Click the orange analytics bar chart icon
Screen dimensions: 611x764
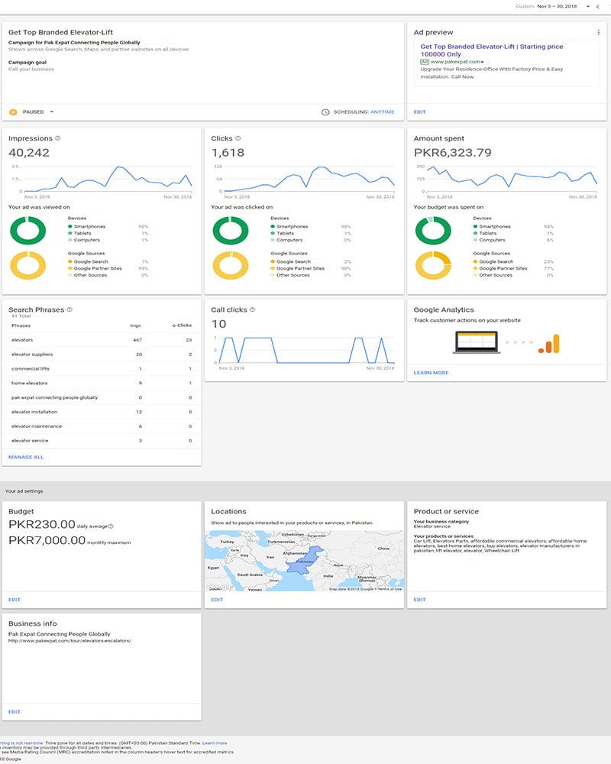[x=549, y=344]
